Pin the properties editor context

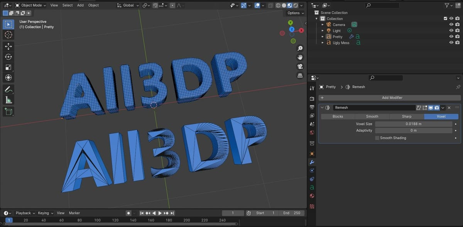pos(458,87)
